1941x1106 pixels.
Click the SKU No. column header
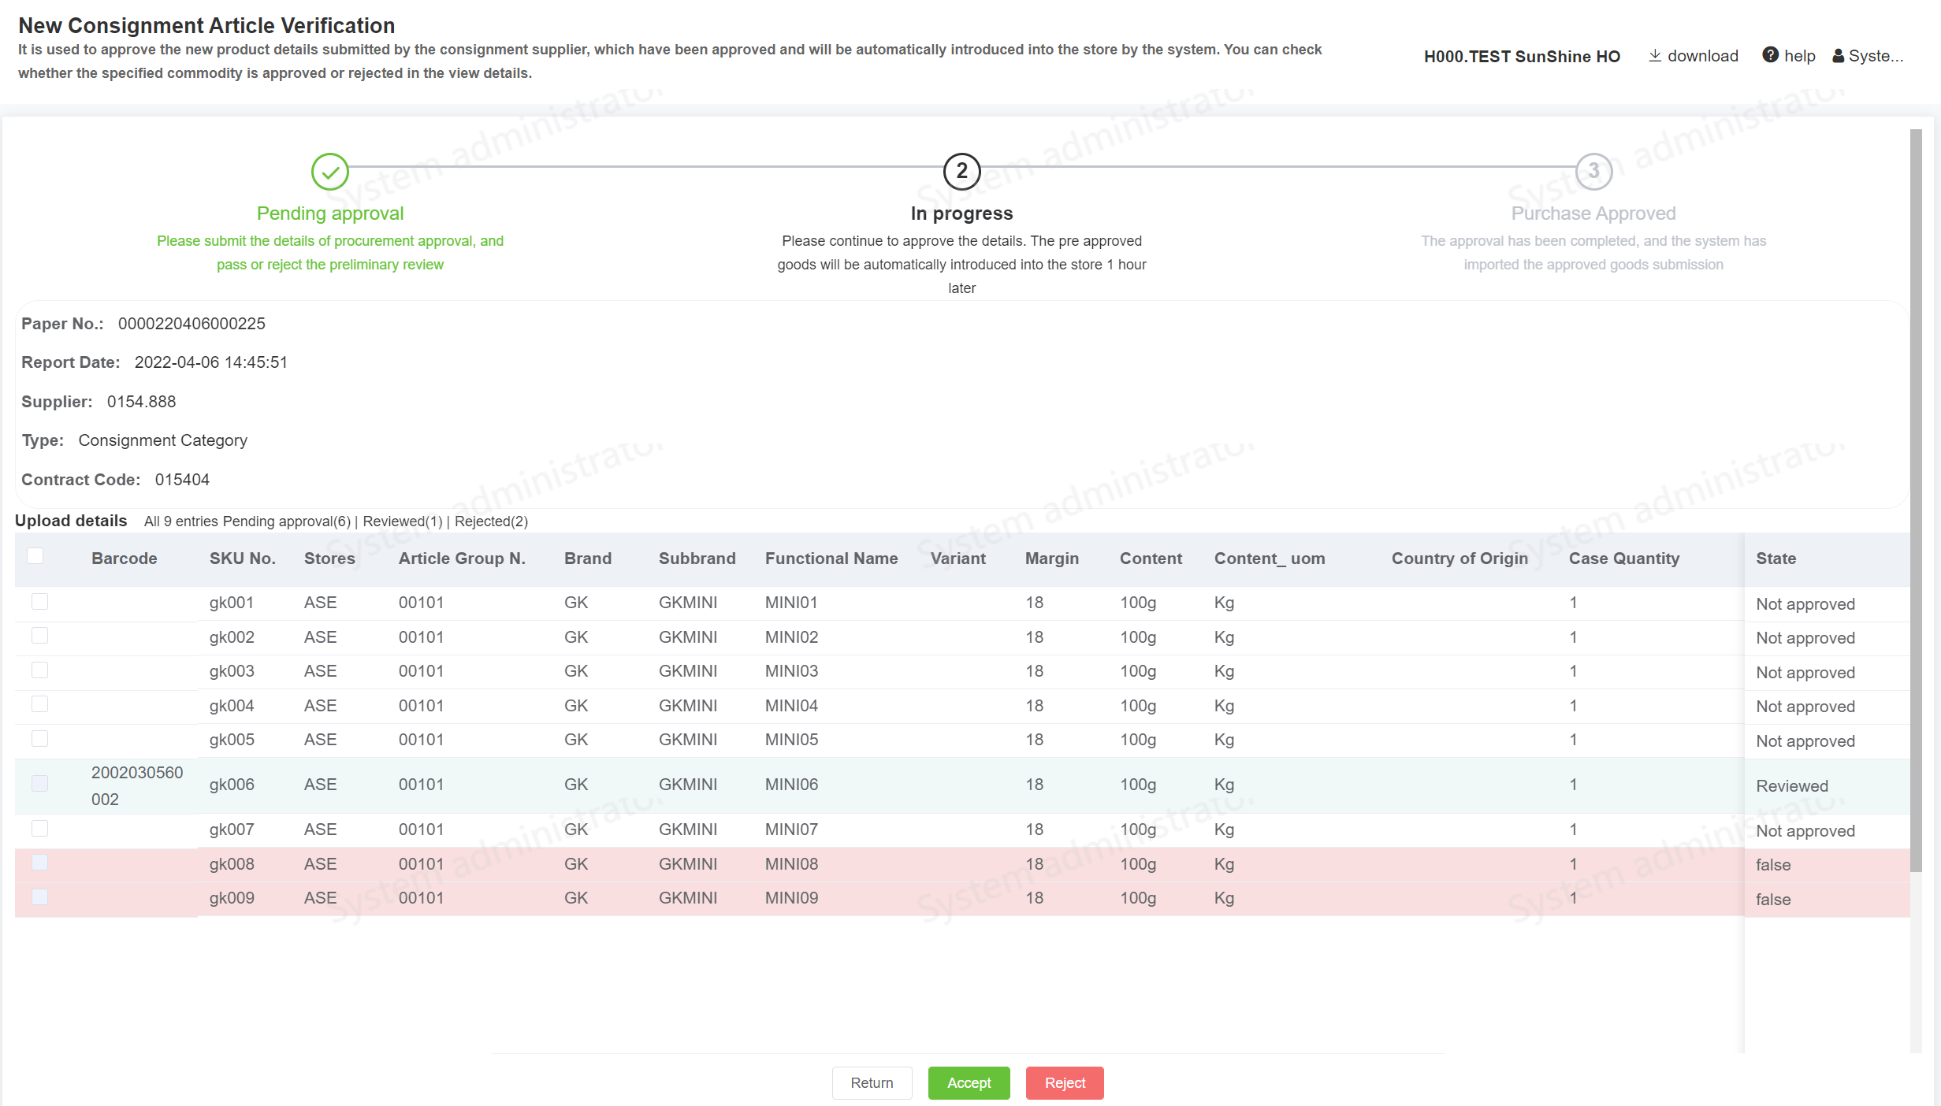242,559
